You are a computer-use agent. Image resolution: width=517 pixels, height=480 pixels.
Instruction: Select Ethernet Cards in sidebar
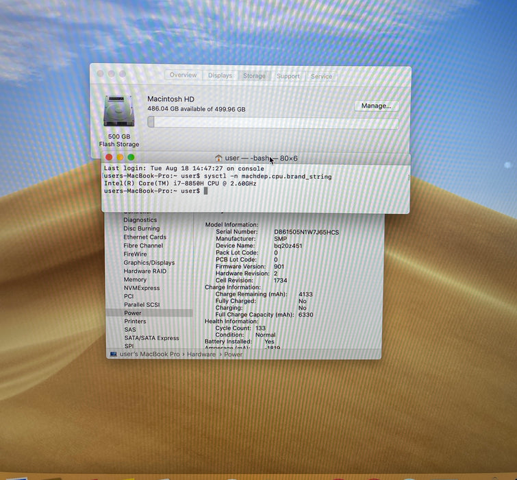144,237
